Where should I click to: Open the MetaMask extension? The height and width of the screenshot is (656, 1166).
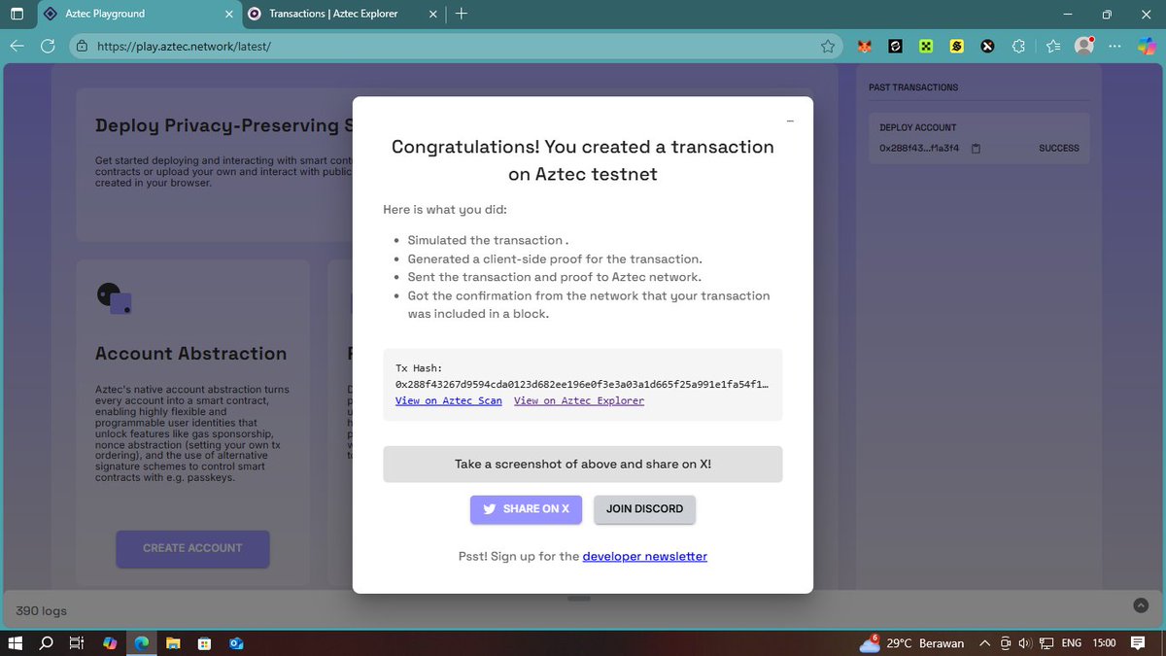coord(864,46)
